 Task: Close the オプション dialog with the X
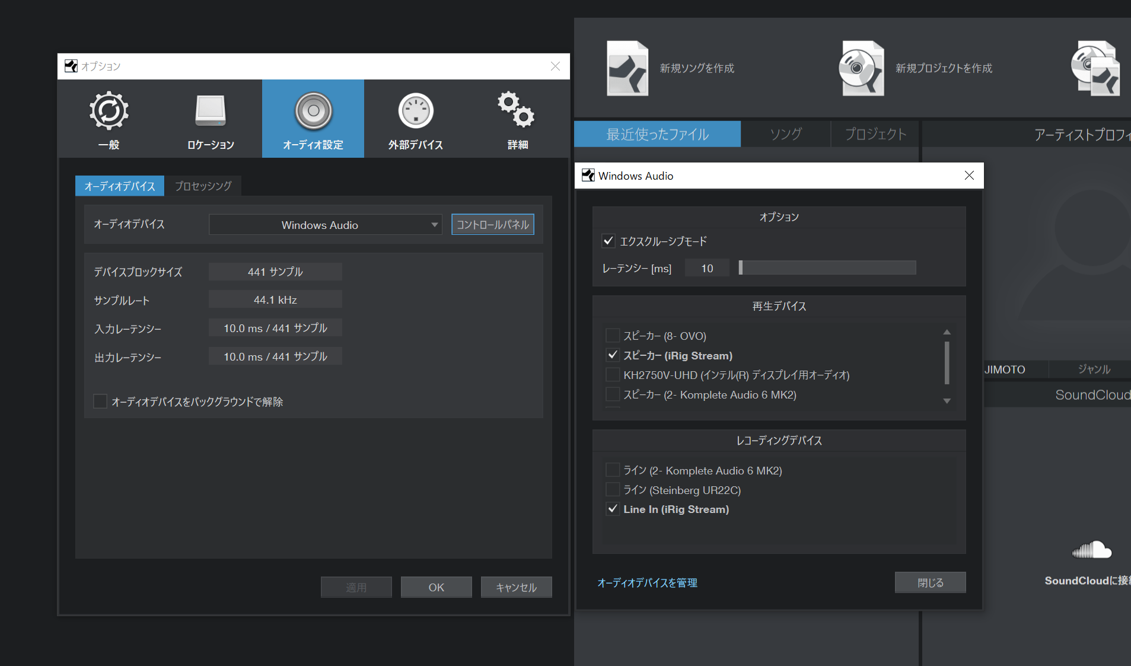click(555, 66)
